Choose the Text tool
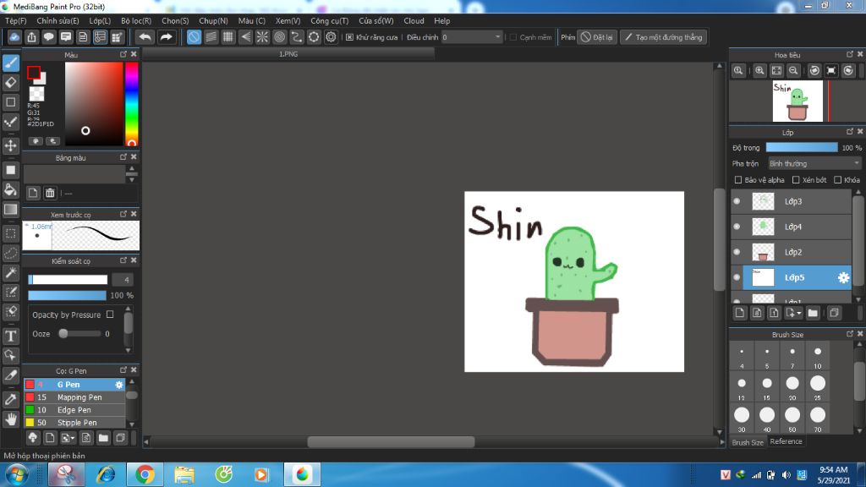Screen dimensions: 866x487 [x=11, y=336]
